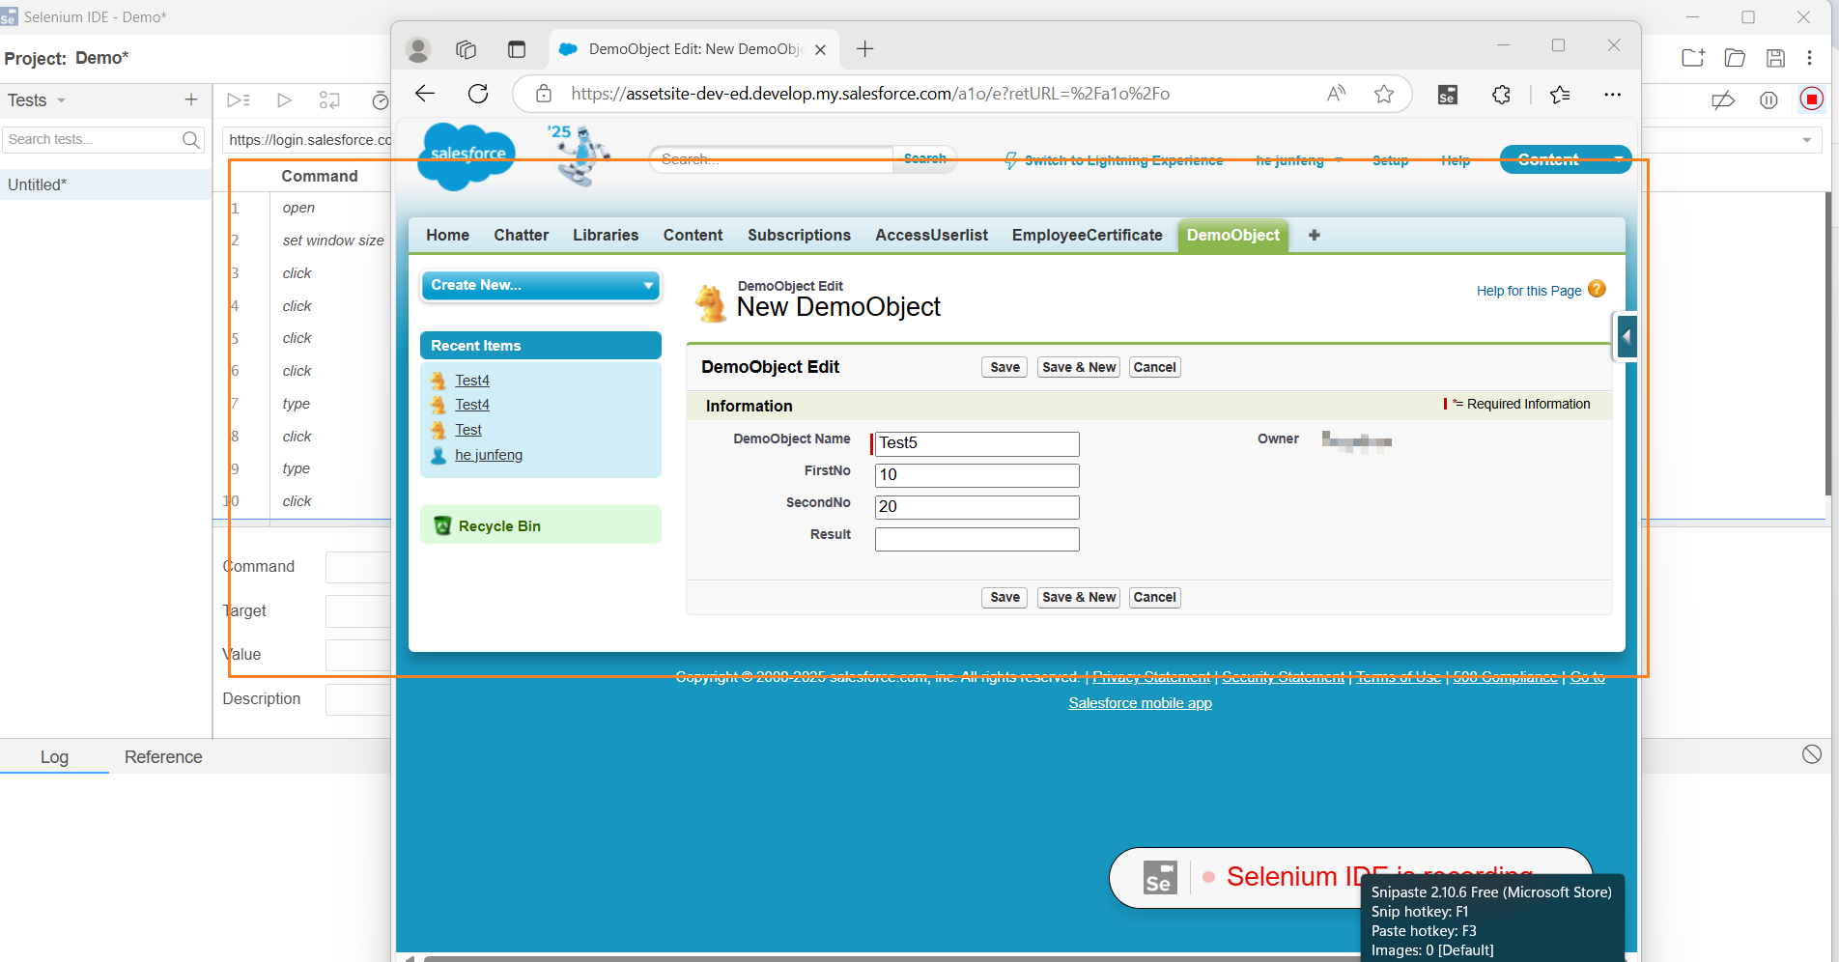Click the step-over debugging icon
1839x962 pixels.
[x=329, y=99]
